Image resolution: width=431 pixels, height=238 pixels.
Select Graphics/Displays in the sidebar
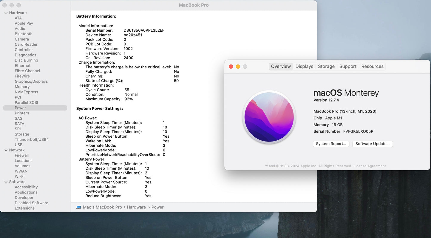(x=31, y=82)
